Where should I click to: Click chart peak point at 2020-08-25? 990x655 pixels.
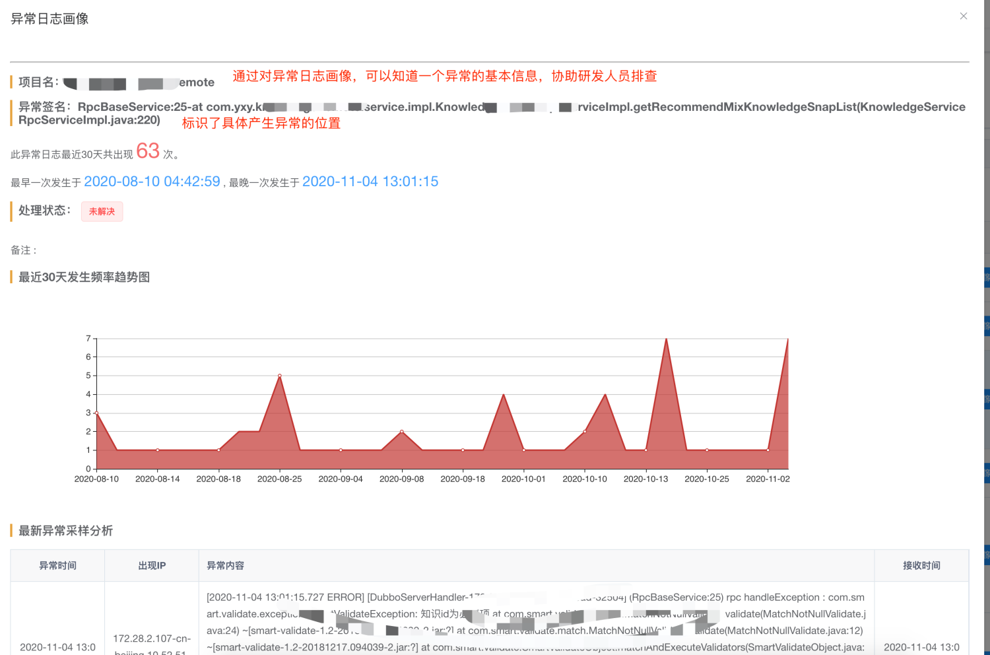pyautogui.click(x=280, y=376)
